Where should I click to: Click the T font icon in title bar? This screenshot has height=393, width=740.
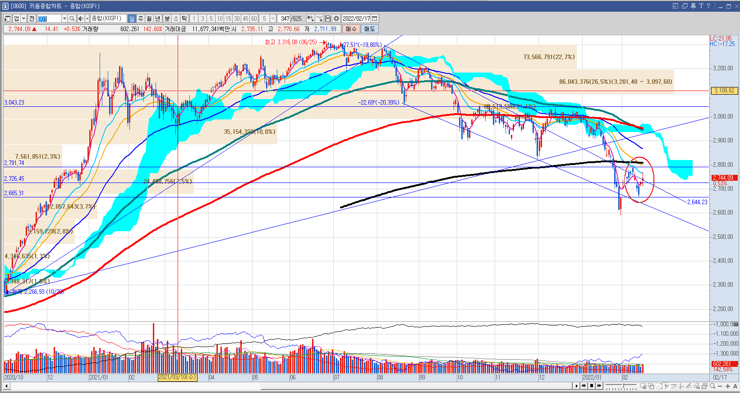(701, 6)
